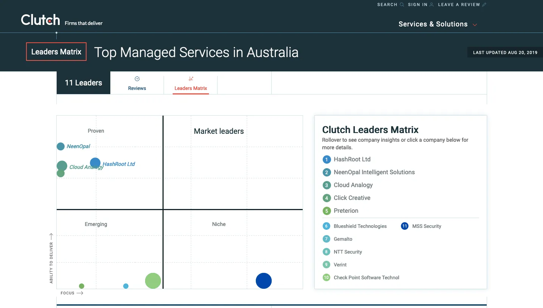Click the search magnifier icon
Screen dimensions: 543x308
(x=402, y=5)
